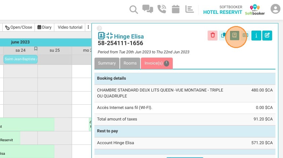Click the Hinge Elisa guest name
Screen dimensions: 283x158
[x=129, y=37]
